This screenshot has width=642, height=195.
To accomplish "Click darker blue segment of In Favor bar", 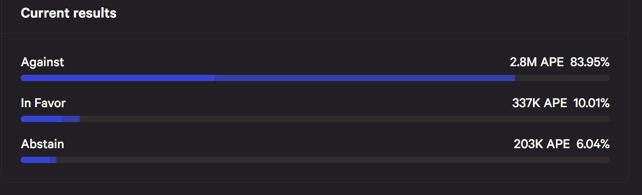I will pos(71,119).
